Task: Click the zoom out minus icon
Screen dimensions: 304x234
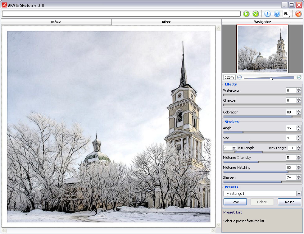Action: [x=239, y=77]
